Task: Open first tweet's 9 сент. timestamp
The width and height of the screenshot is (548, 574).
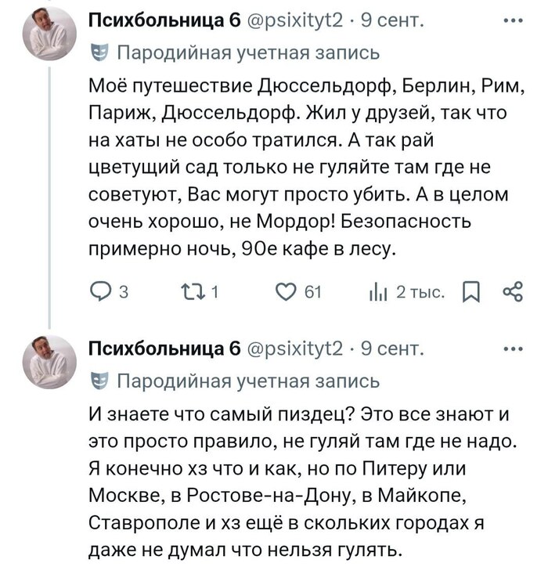Action: (391, 21)
